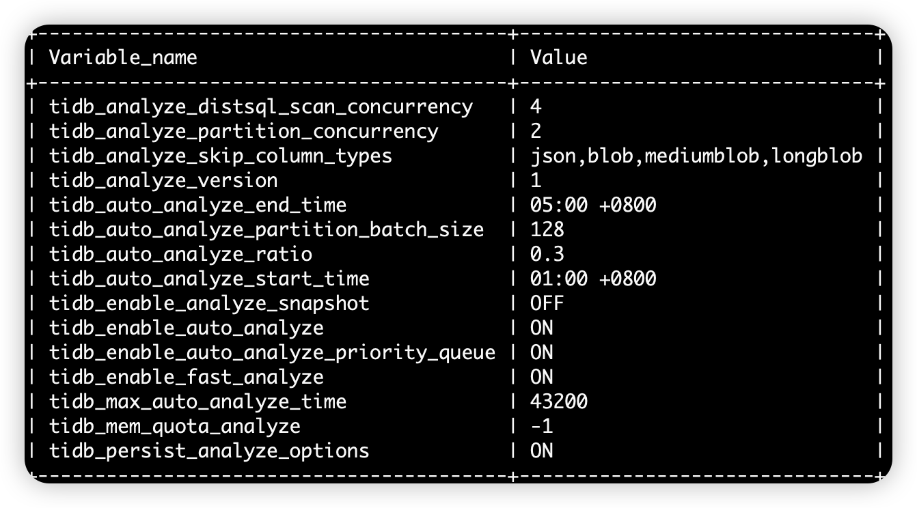The image size is (917, 508).
Task: Select tidb_auto_analyze_partition_batch_size text
Action: (x=266, y=229)
